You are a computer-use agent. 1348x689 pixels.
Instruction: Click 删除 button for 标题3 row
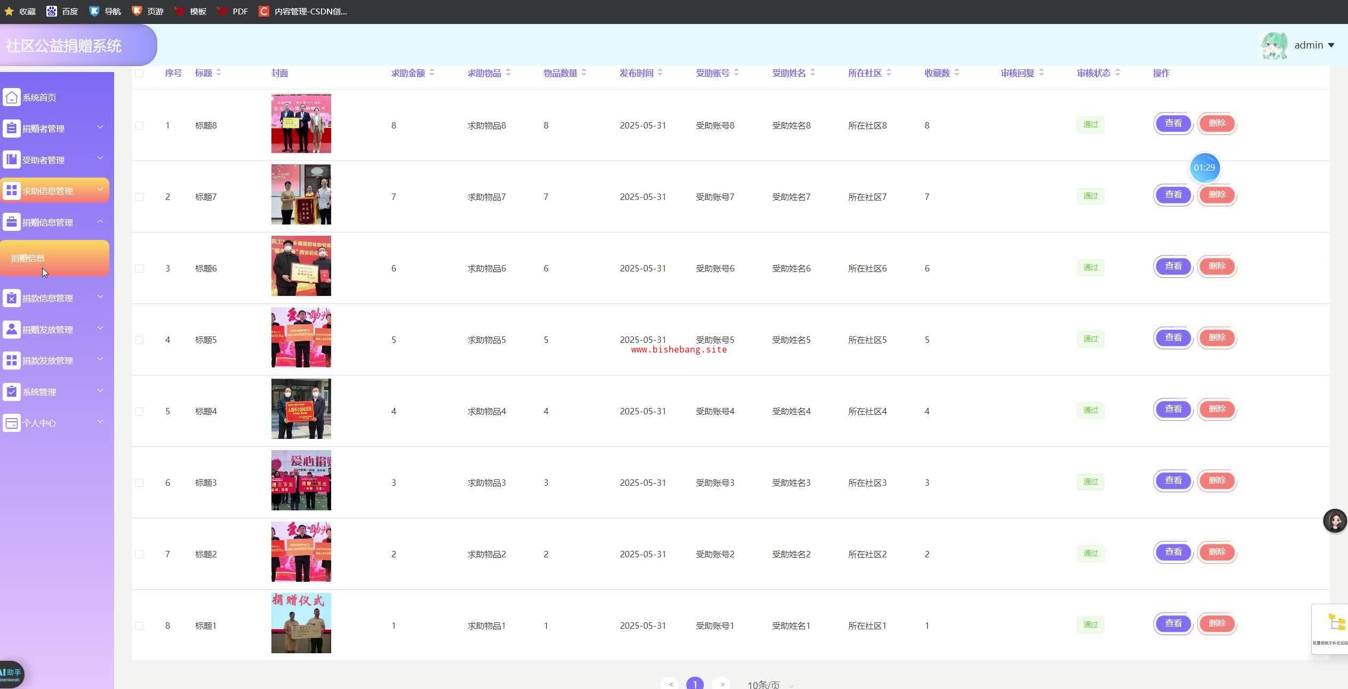pyautogui.click(x=1216, y=480)
